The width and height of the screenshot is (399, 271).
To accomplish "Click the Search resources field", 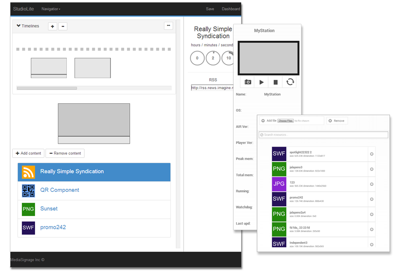I will coord(323,135).
